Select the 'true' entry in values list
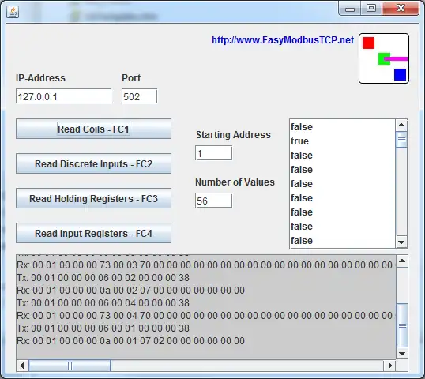 coord(342,141)
